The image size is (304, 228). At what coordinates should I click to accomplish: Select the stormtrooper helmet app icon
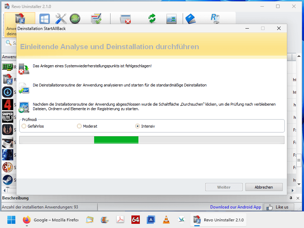[x=8, y=142]
